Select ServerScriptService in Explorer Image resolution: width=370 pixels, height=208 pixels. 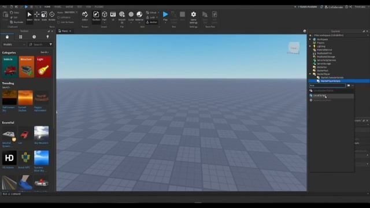tap(326, 60)
